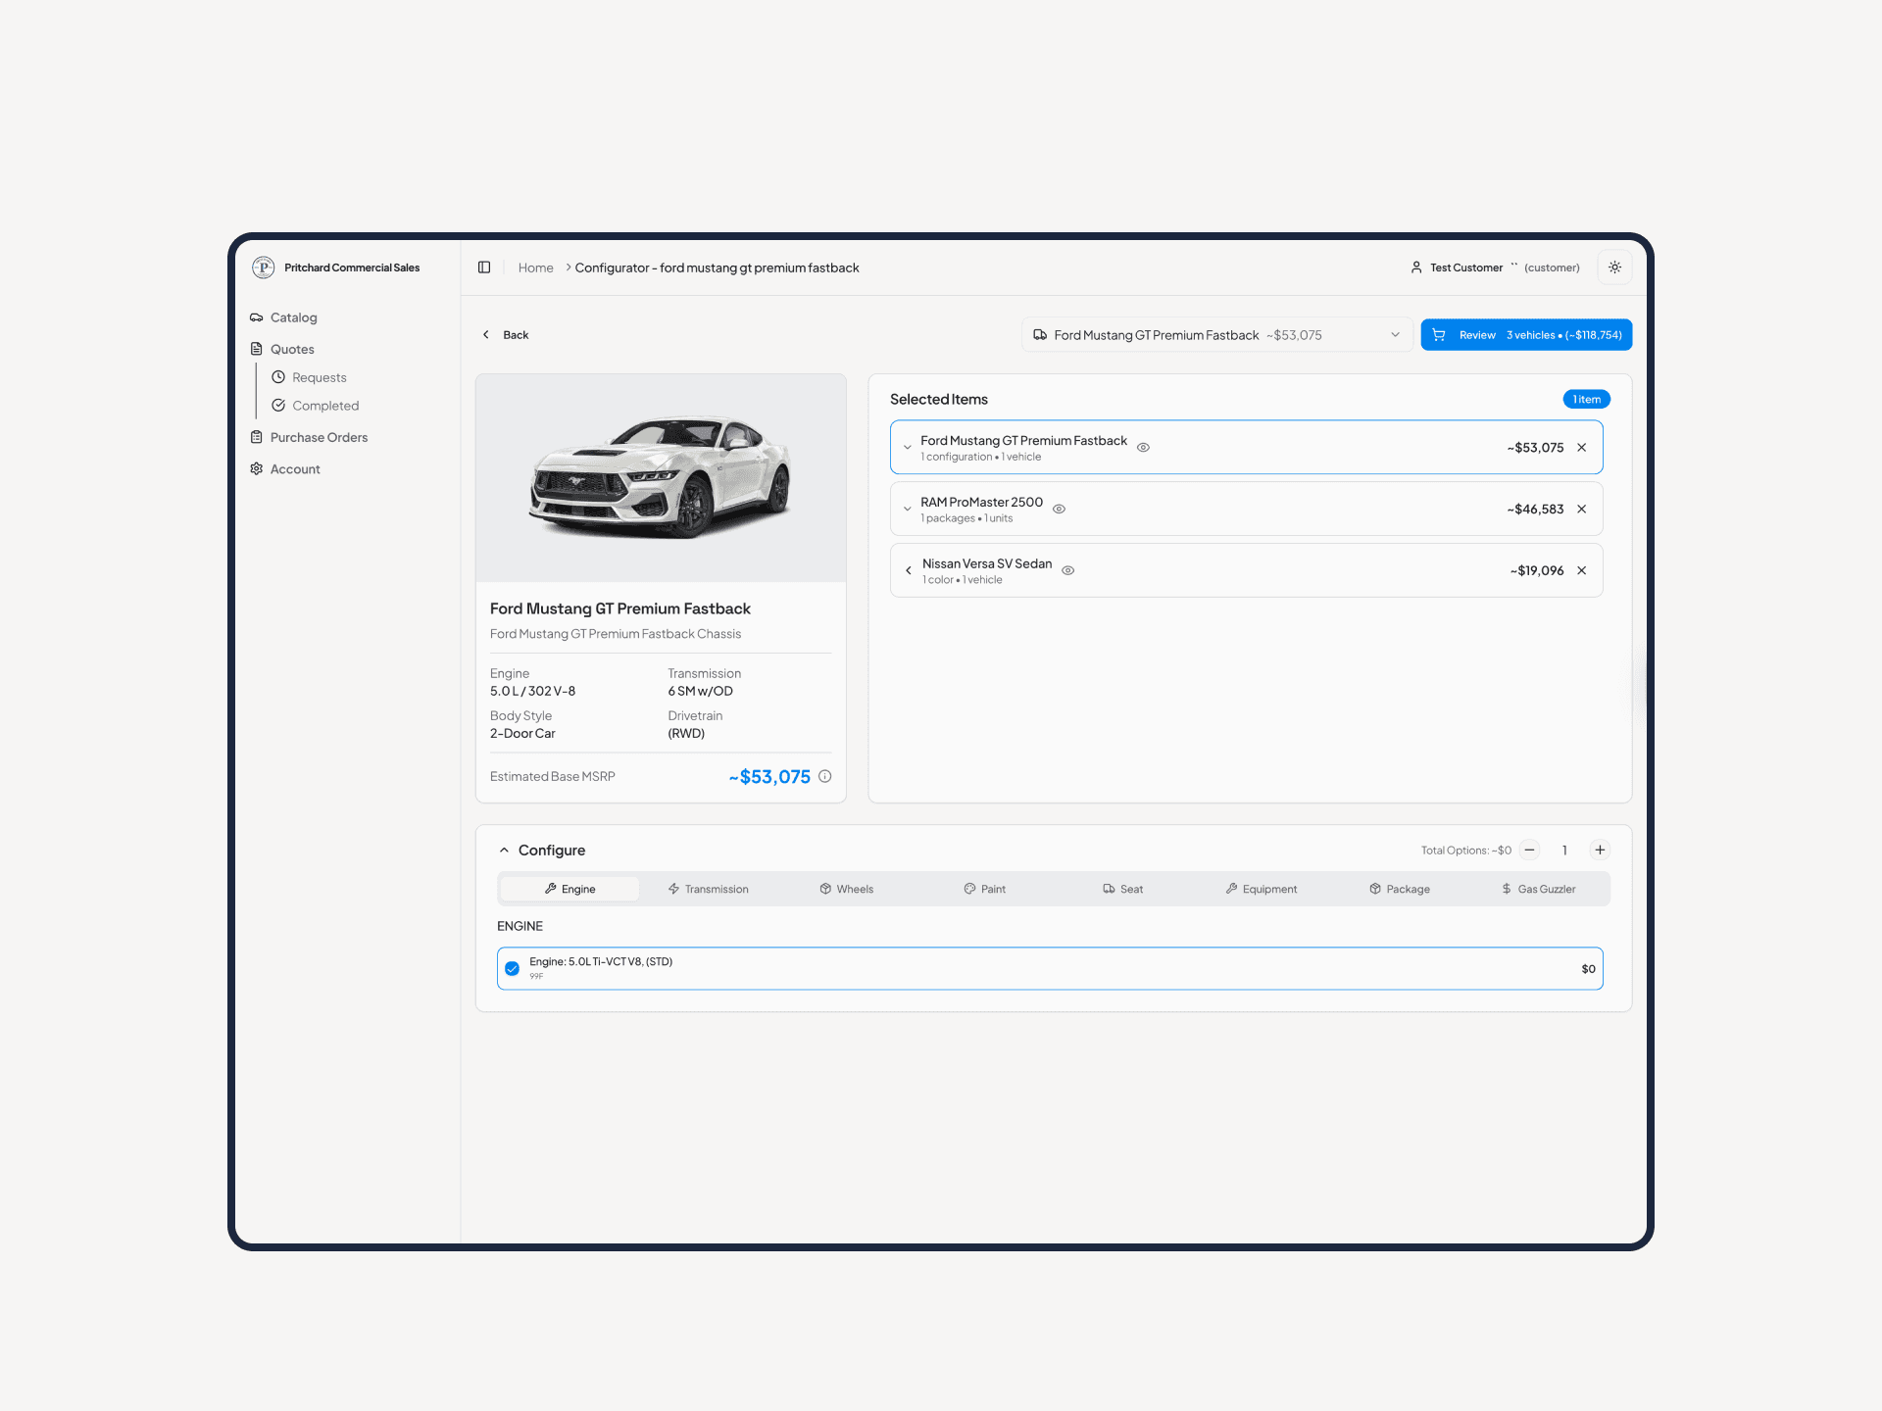Viewport: 1882px width, 1411px height.
Task: Increase quantity with plus button
Action: (x=1600, y=850)
